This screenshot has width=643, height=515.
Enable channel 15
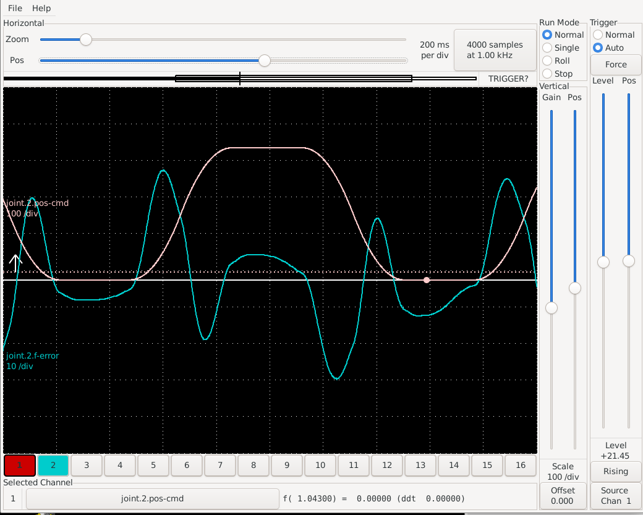click(487, 466)
